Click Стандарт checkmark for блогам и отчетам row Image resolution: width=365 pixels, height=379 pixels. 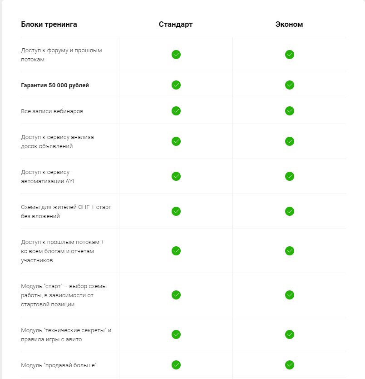pos(176,251)
